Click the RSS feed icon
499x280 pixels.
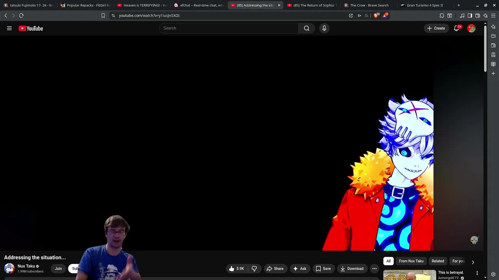tap(366, 16)
